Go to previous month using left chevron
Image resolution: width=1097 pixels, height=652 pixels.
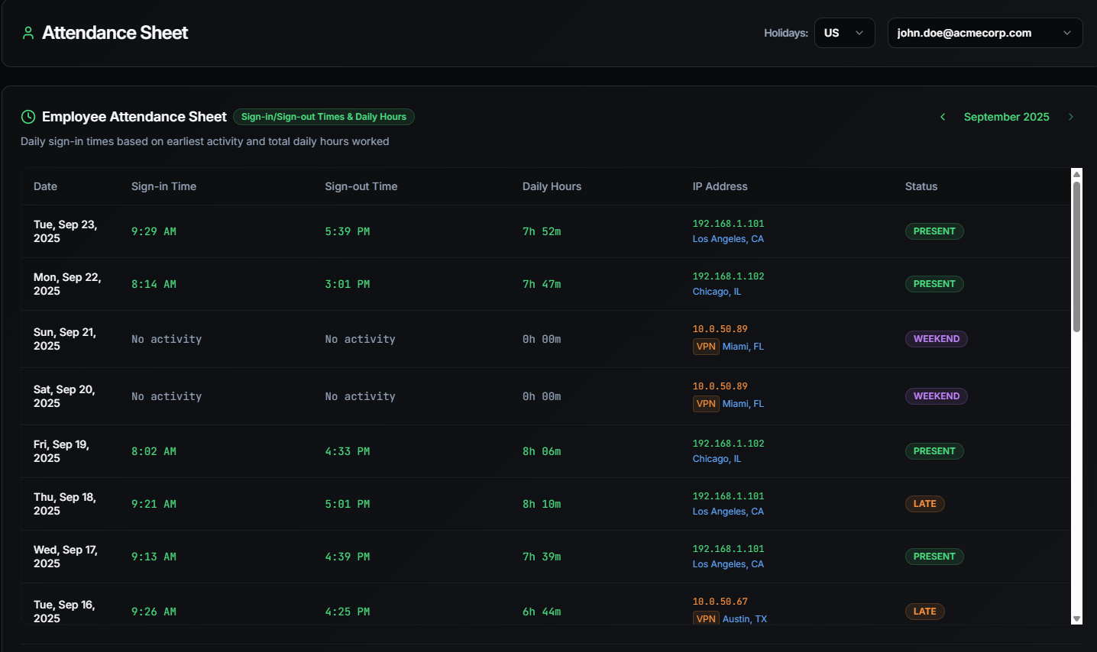click(x=943, y=117)
